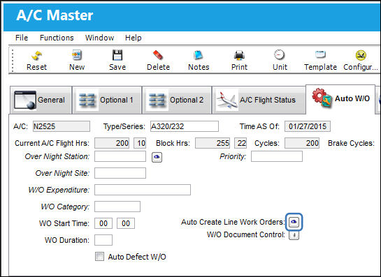Image resolution: width=381 pixels, height=277 pixels.
Task: Click Auto Create Line Work Orders button
Action: [x=294, y=222]
